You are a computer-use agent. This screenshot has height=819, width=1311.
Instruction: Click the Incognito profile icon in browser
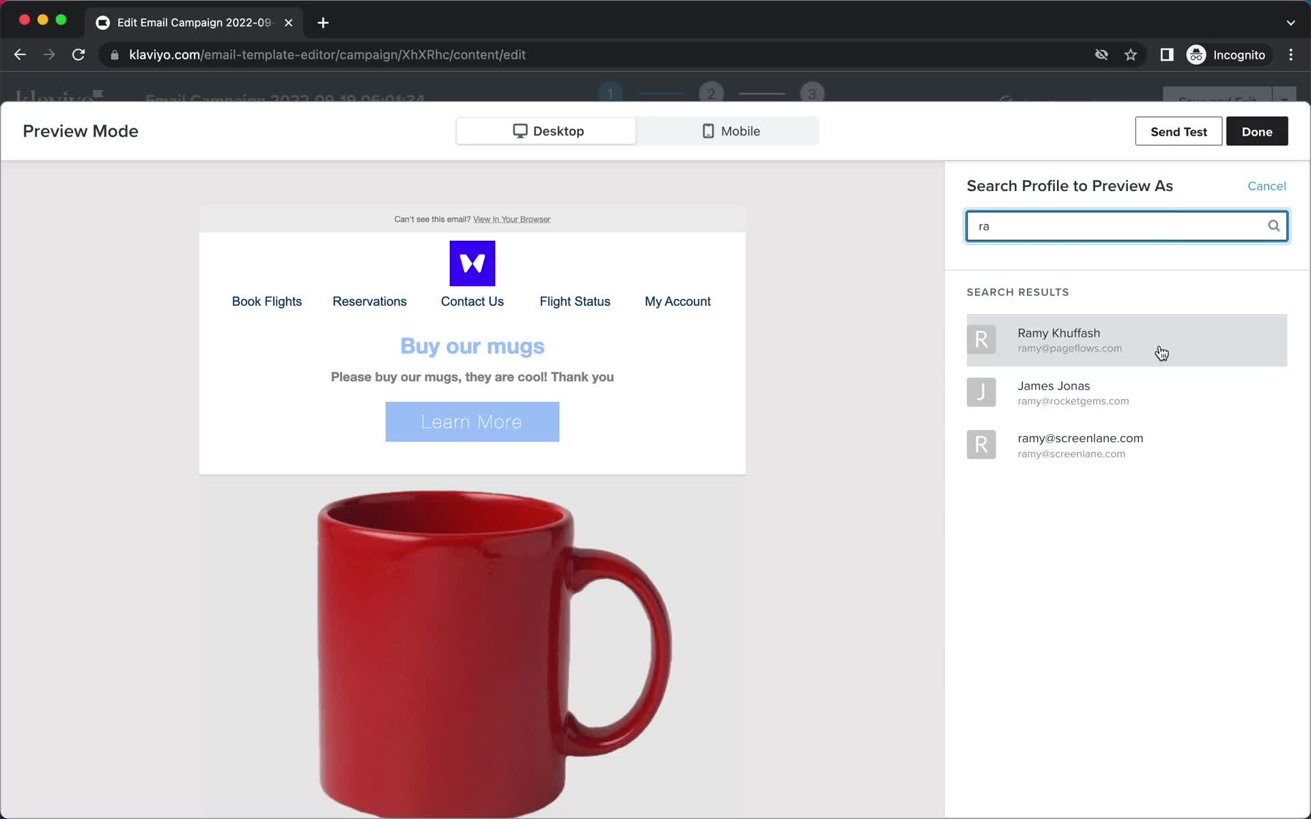point(1196,55)
